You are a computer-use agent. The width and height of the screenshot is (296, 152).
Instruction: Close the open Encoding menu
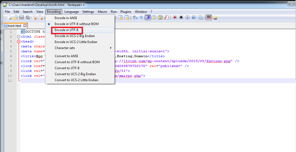pos(54,12)
